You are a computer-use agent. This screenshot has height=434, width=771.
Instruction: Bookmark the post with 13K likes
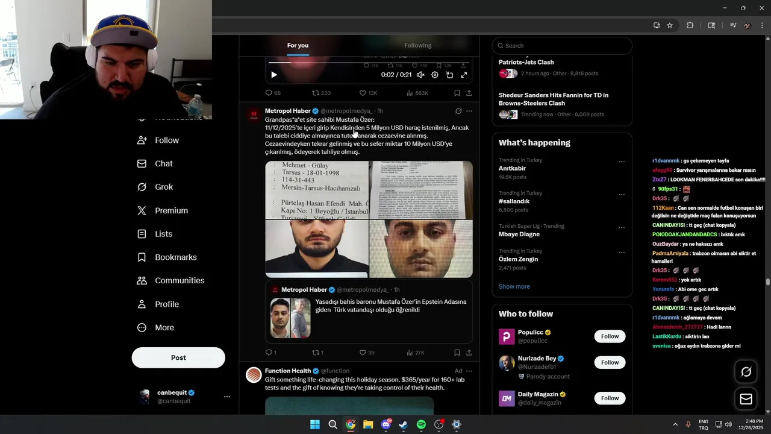coord(457,93)
